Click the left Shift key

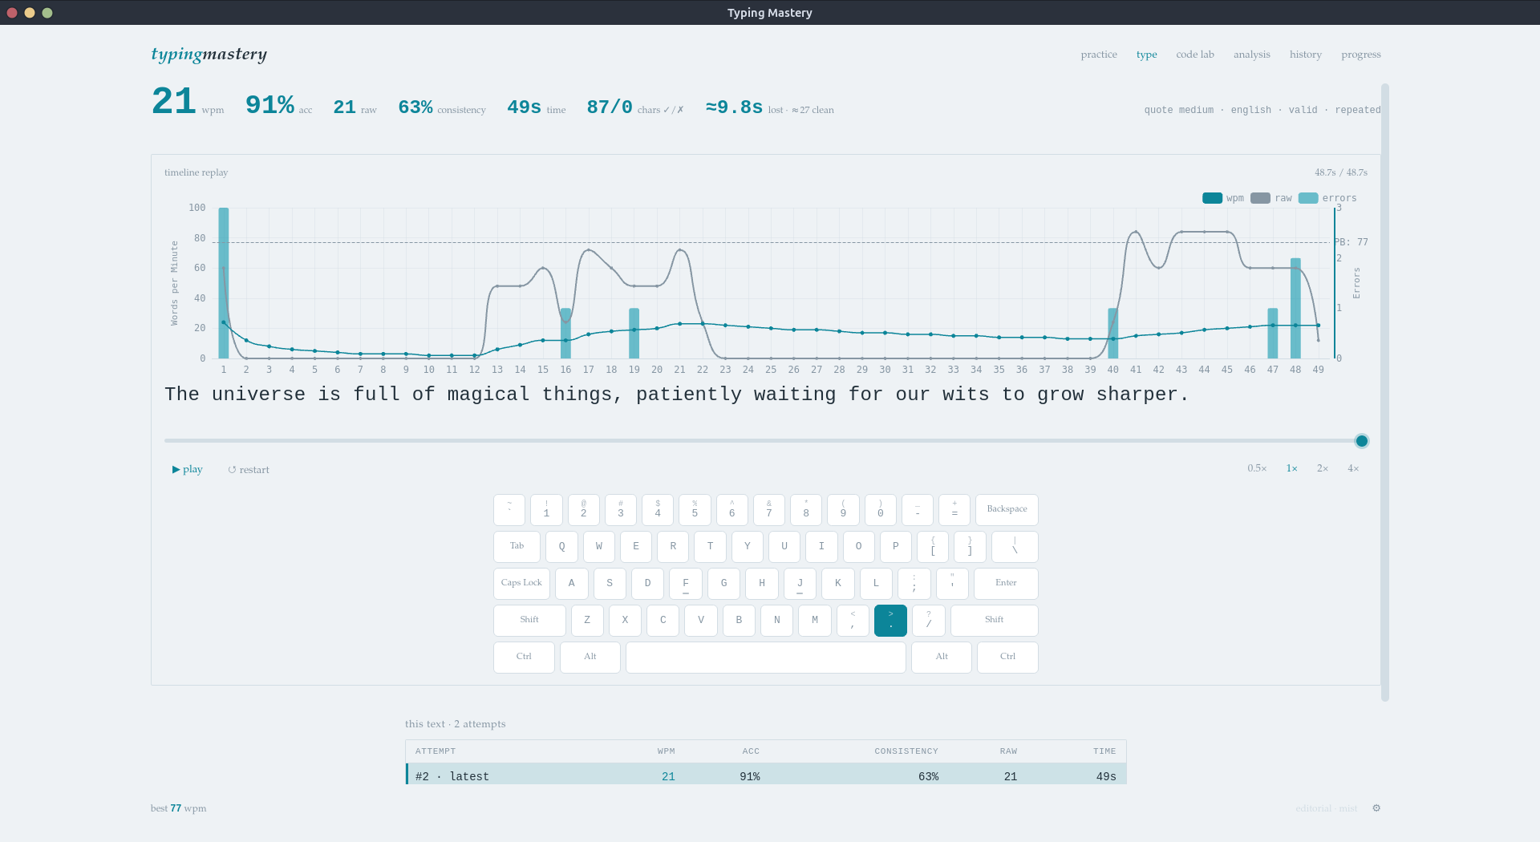529,621
